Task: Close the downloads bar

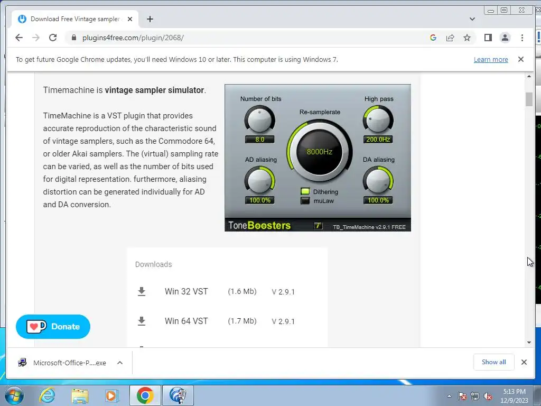Action: coord(524,362)
